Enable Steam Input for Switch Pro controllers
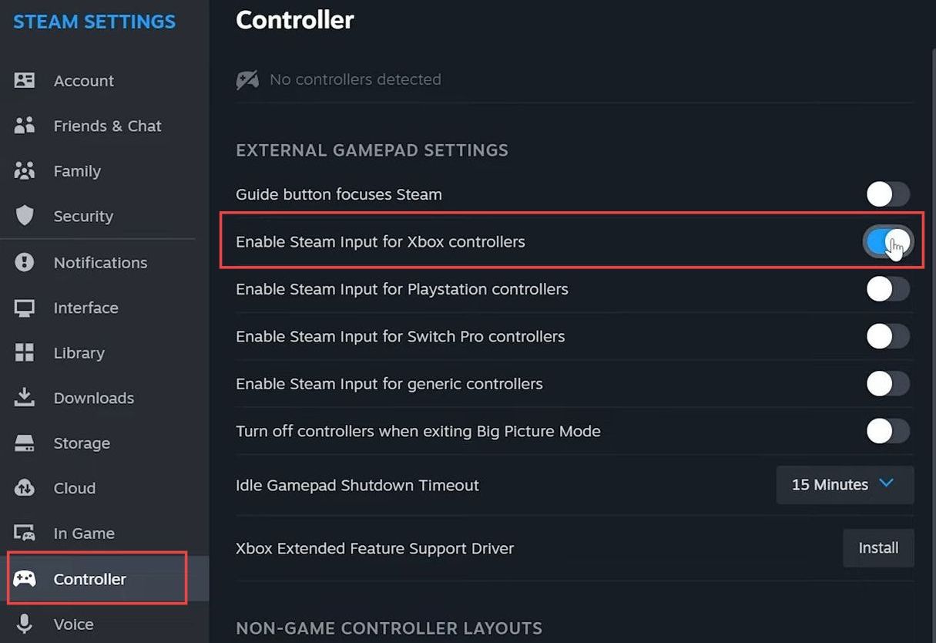936x643 pixels. coord(887,337)
